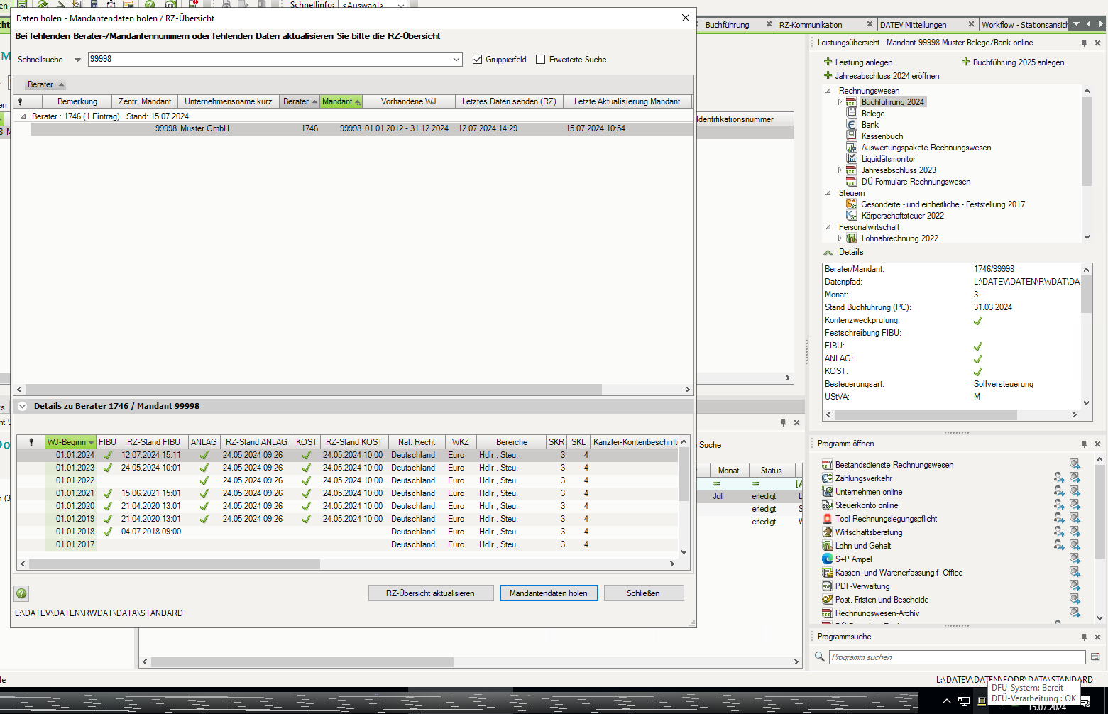
Task: Collapse the Berater 1746 group row
Action: pos(23,116)
